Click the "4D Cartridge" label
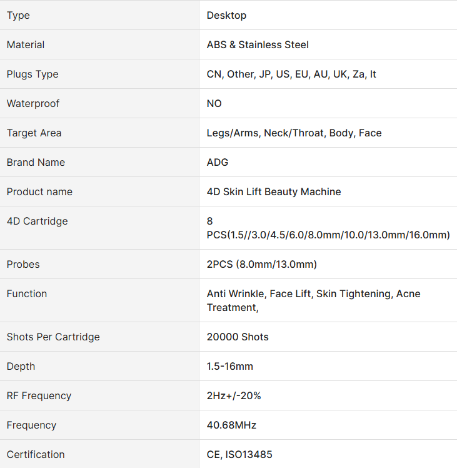 (37, 221)
